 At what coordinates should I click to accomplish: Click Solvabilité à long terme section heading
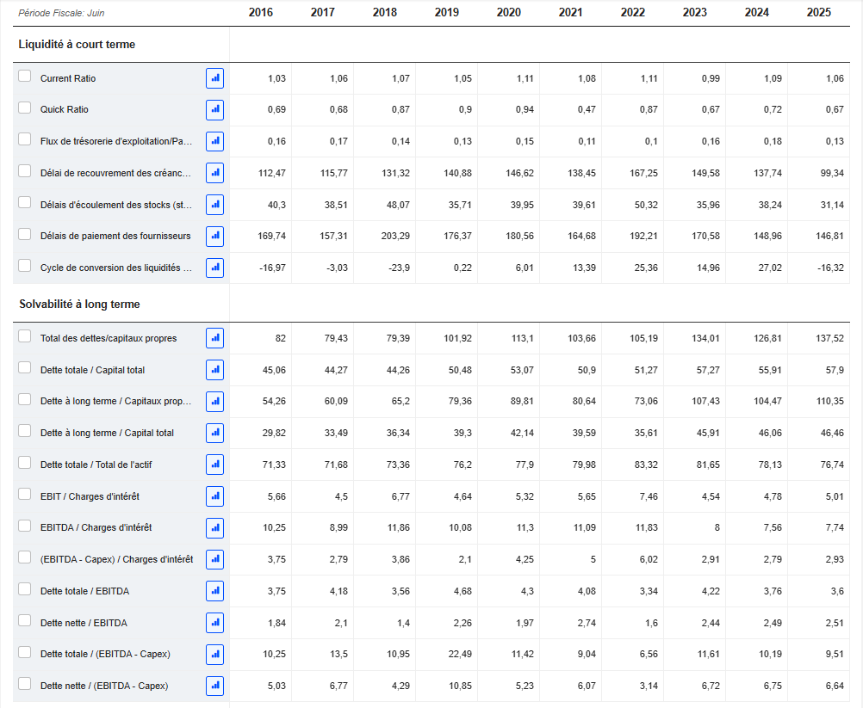pos(79,304)
